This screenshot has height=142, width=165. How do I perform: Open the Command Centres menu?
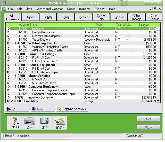click(x=49, y=9)
